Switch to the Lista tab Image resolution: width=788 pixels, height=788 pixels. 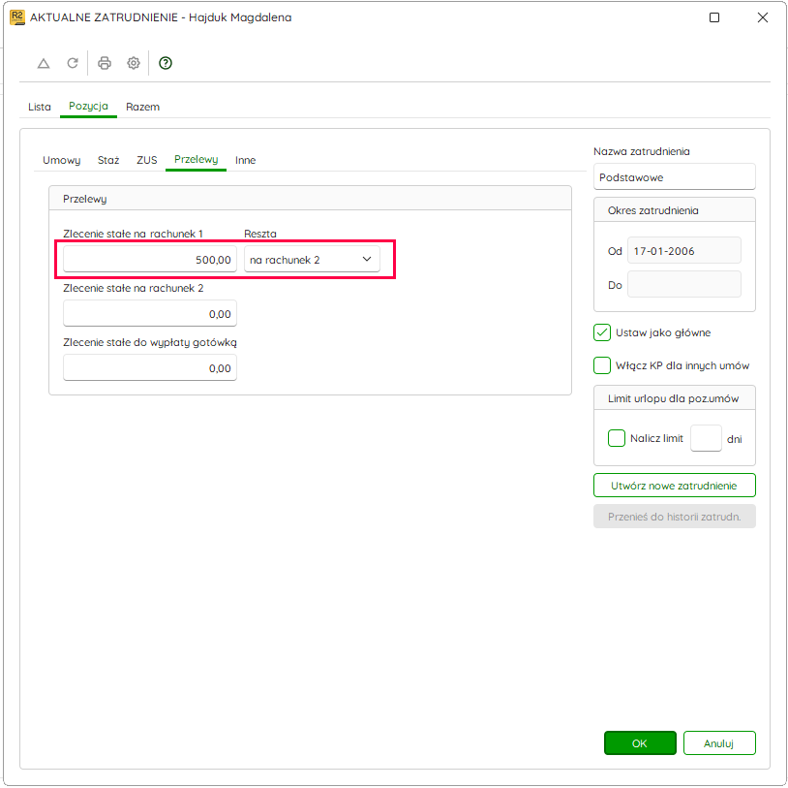pyautogui.click(x=39, y=107)
